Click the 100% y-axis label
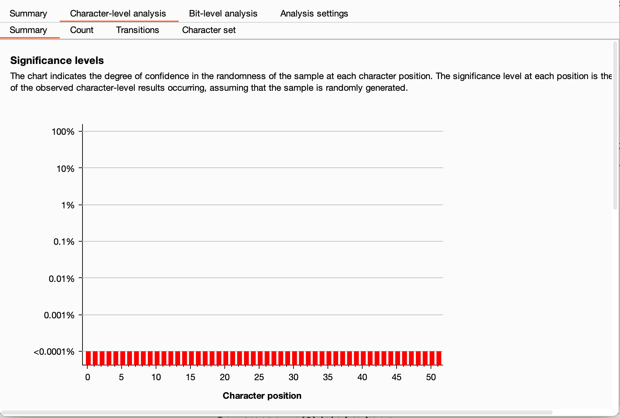Viewport: 620px width, 418px height. (x=63, y=132)
